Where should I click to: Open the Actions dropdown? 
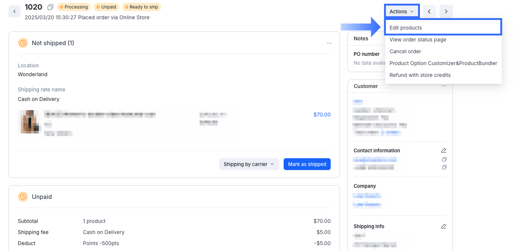click(x=401, y=11)
